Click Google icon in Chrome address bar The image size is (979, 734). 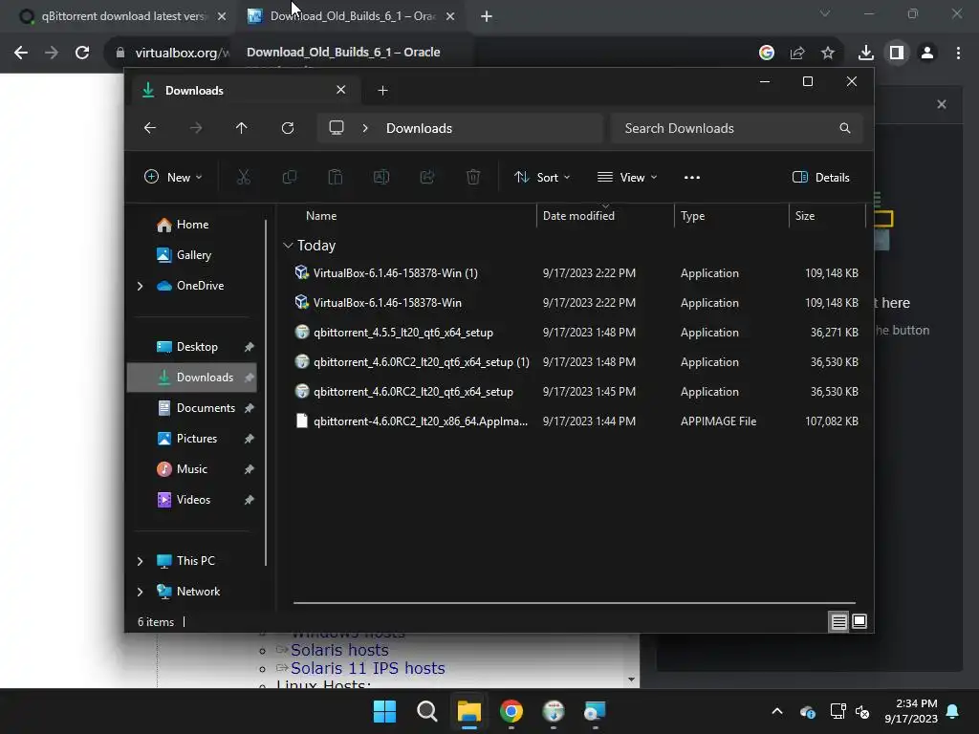767,53
